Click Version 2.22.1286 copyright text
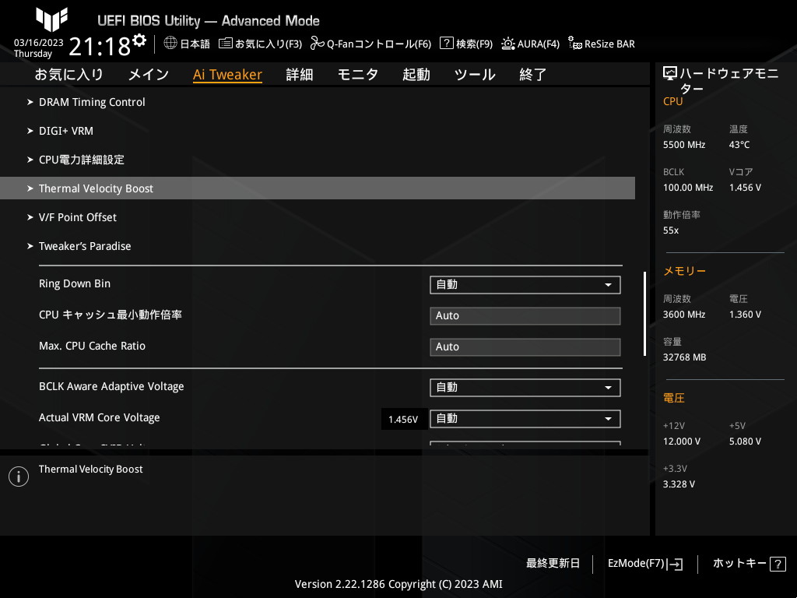797x598 pixels. pos(398,584)
